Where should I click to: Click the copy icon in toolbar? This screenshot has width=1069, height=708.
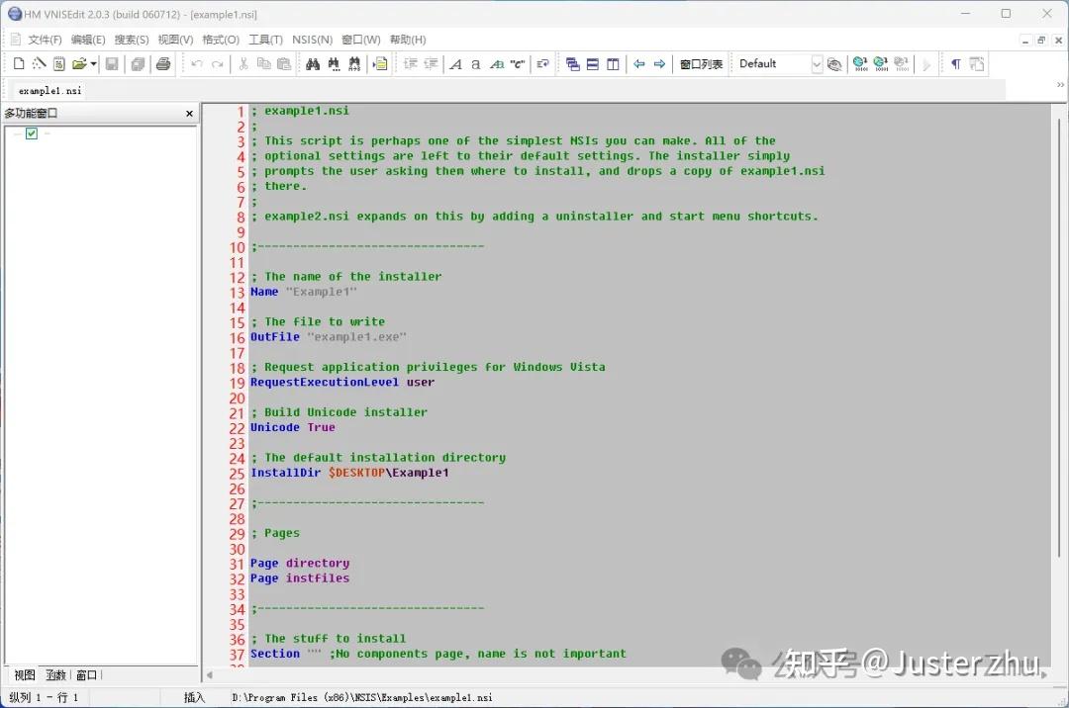point(264,64)
